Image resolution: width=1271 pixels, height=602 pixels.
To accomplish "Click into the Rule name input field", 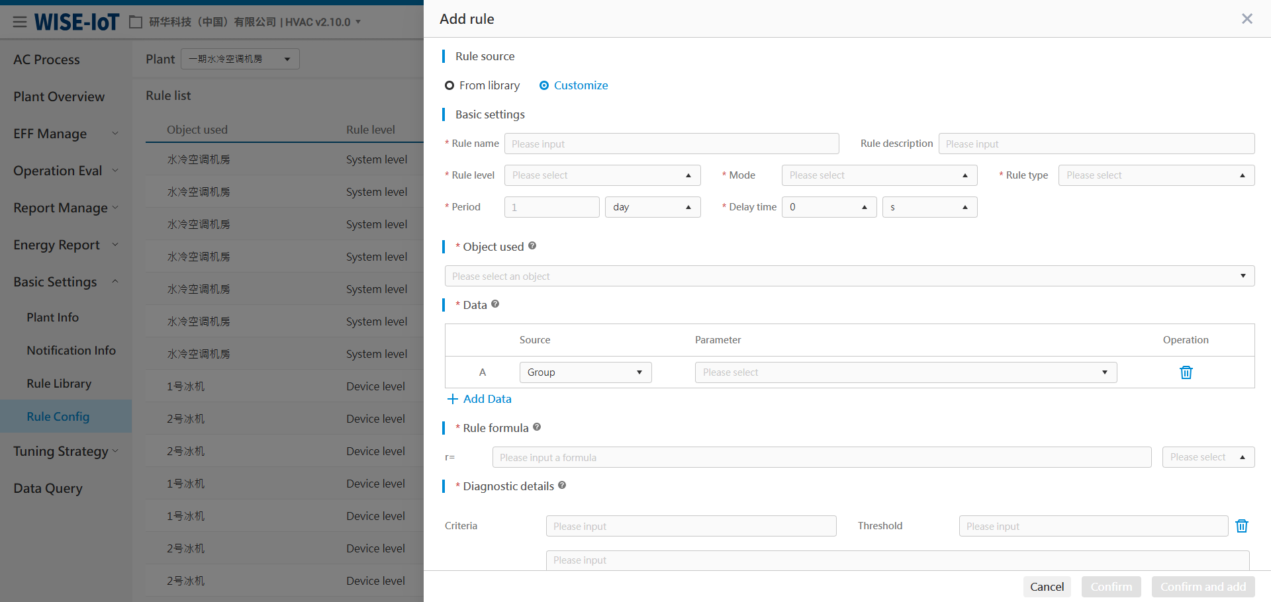I will tap(671, 144).
